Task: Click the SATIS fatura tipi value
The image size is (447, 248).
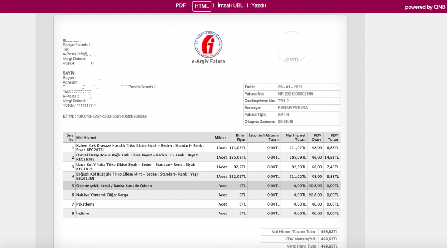Action: pyautogui.click(x=283, y=114)
